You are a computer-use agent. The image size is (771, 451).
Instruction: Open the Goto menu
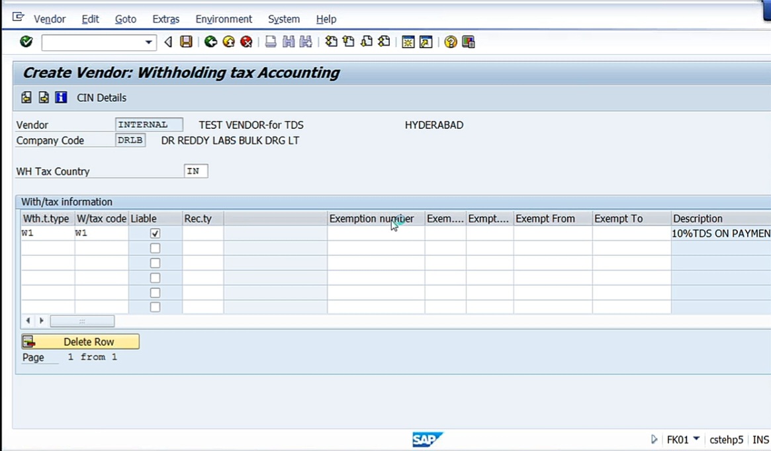pyautogui.click(x=125, y=19)
